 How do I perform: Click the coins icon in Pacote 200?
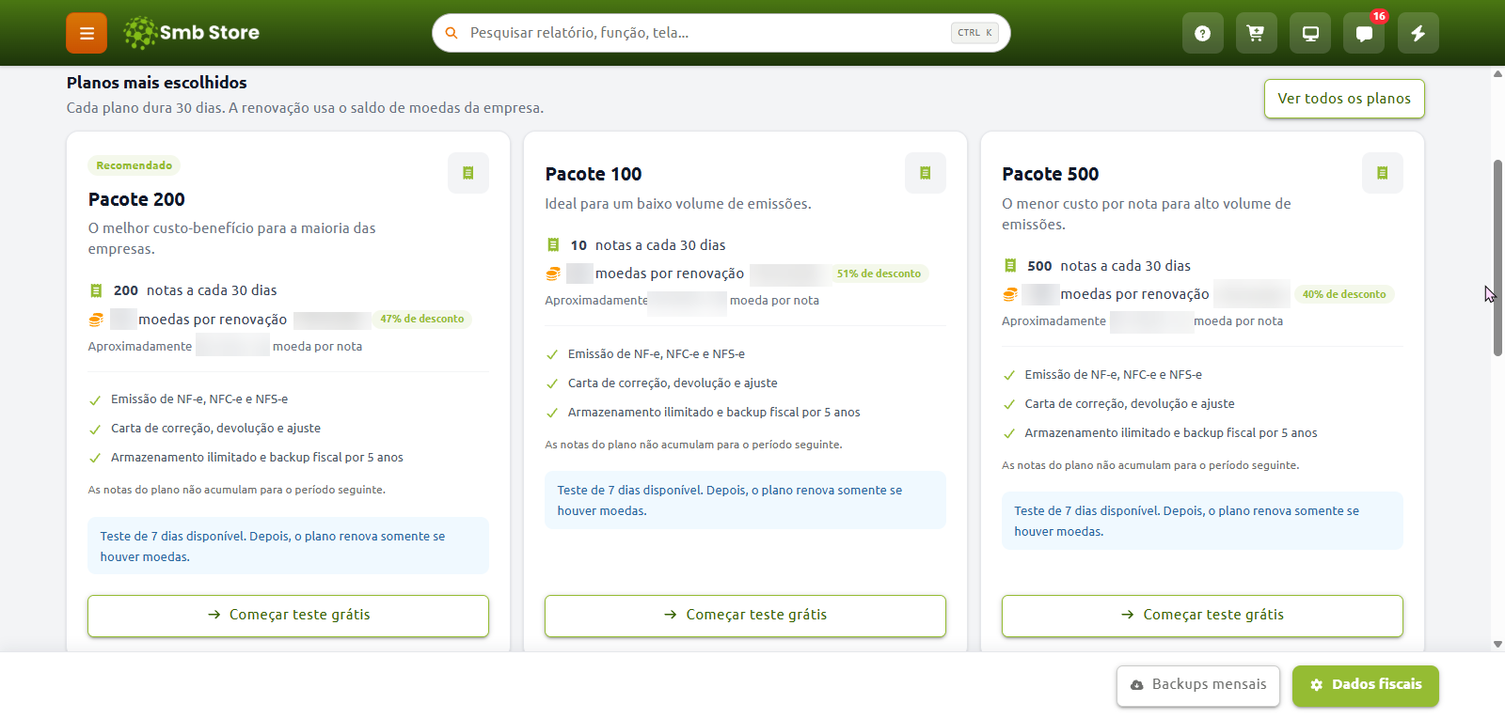tap(96, 320)
